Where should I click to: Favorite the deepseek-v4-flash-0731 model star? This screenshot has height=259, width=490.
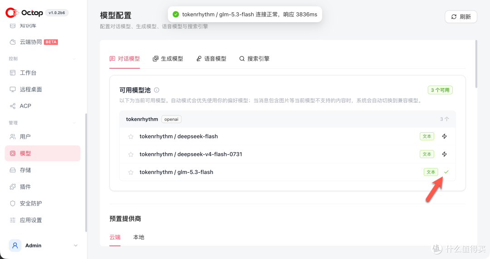point(131,154)
